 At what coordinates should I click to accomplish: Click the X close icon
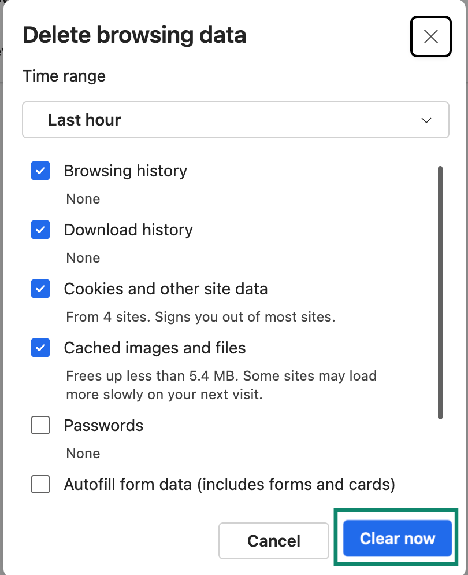(x=430, y=36)
